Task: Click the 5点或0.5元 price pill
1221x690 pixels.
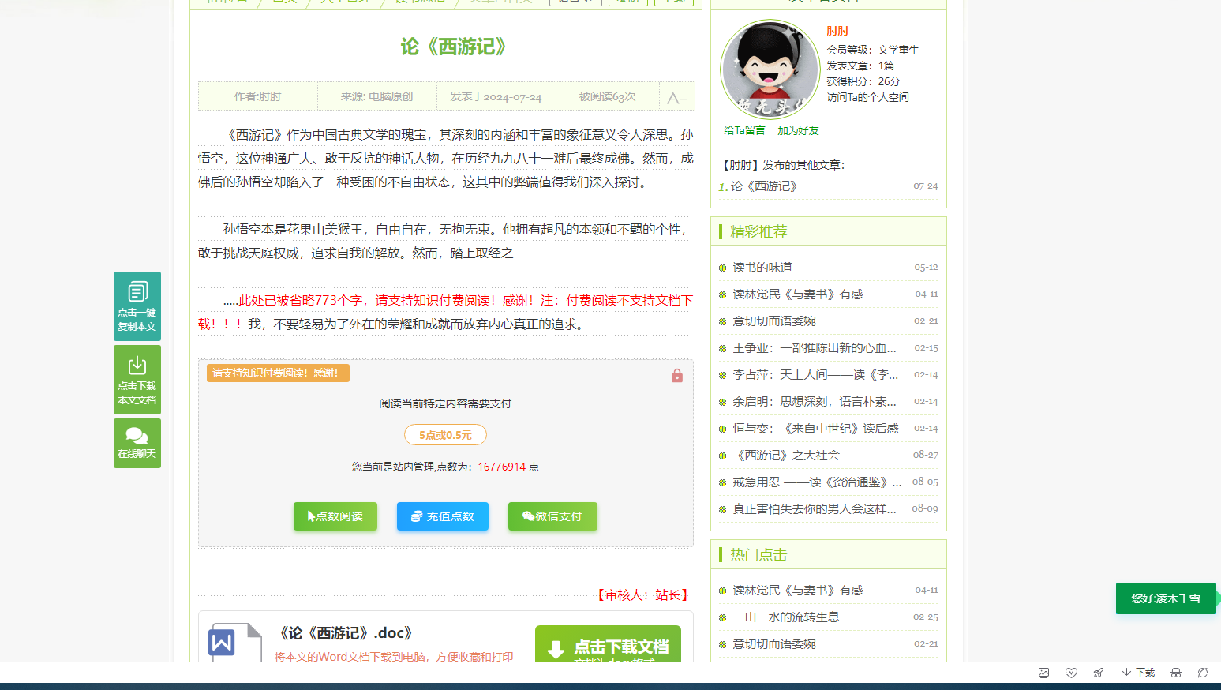Action: [x=445, y=435]
